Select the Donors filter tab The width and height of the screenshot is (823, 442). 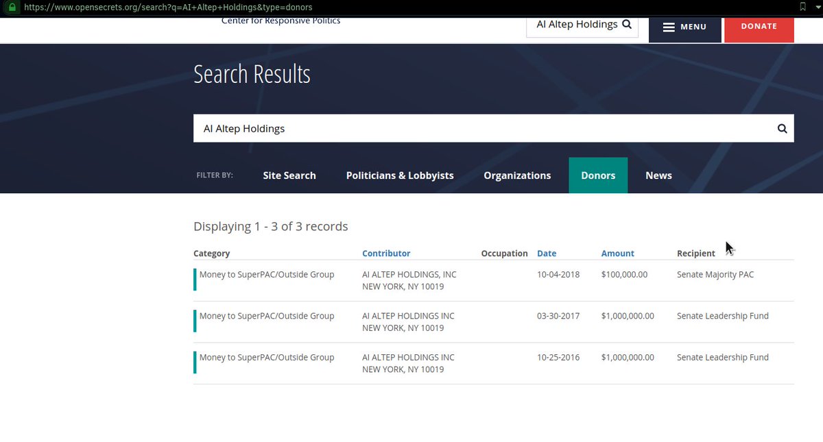(x=598, y=175)
